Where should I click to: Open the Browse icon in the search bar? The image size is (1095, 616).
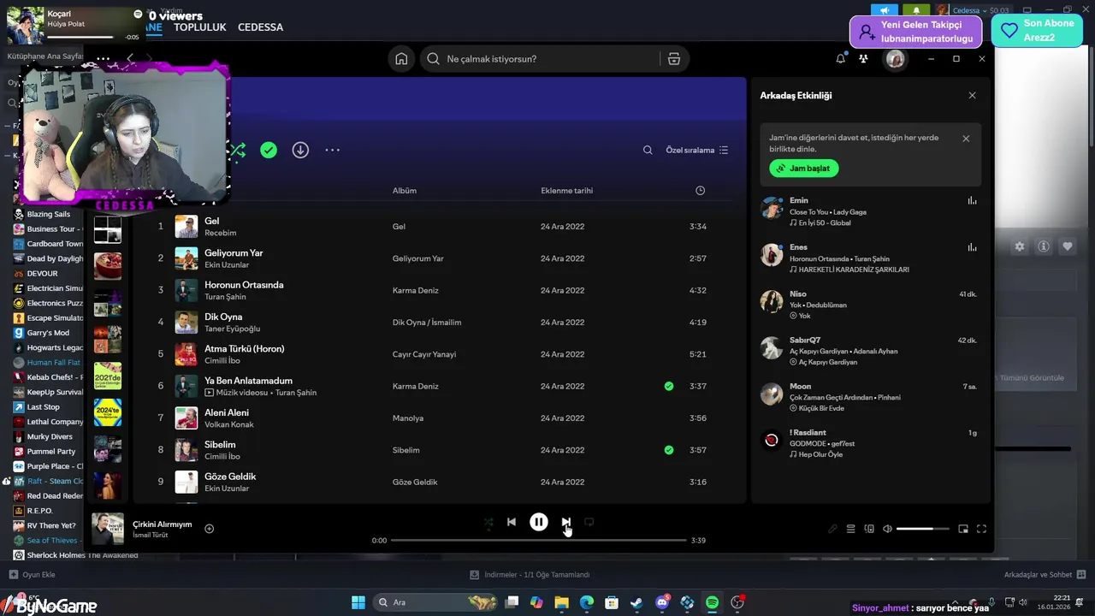(674, 59)
